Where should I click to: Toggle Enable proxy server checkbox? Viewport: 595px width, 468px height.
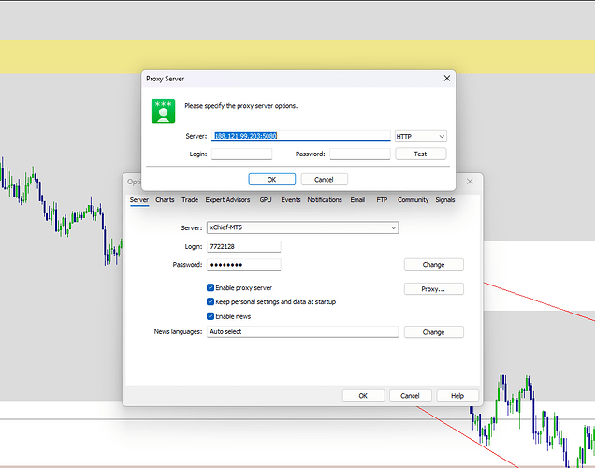click(210, 287)
